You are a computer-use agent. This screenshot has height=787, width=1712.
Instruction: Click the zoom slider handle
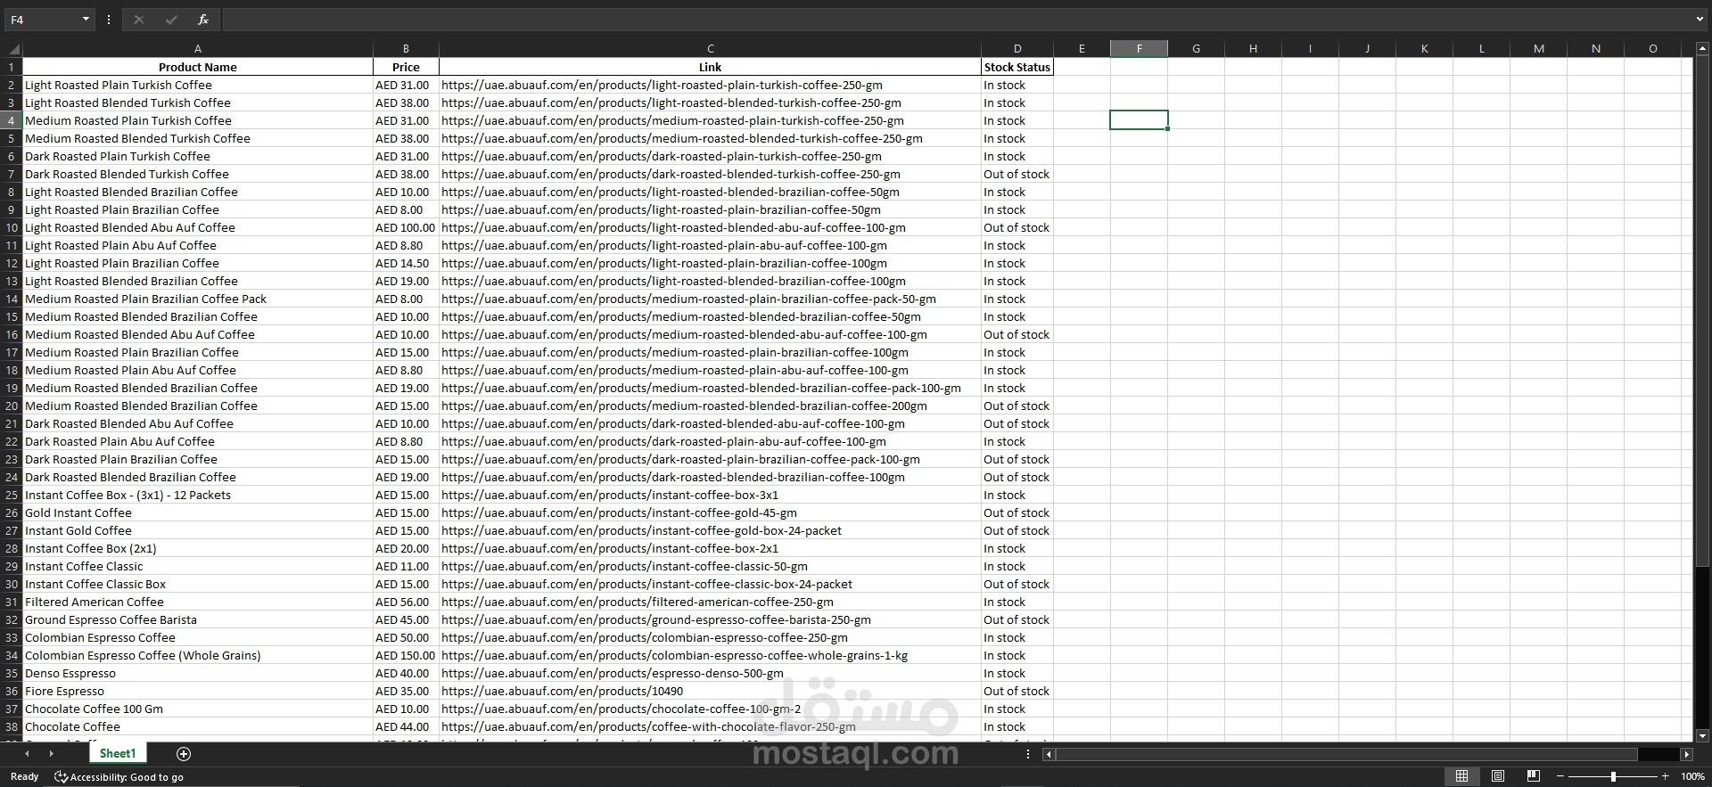(1612, 776)
